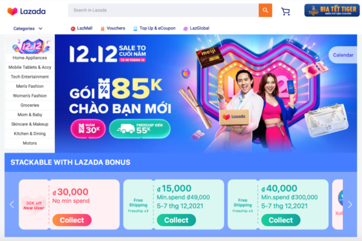The height and width of the screenshot is (241, 362).
Task: Click the 12.12 badge above the category list
Action: point(31,46)
